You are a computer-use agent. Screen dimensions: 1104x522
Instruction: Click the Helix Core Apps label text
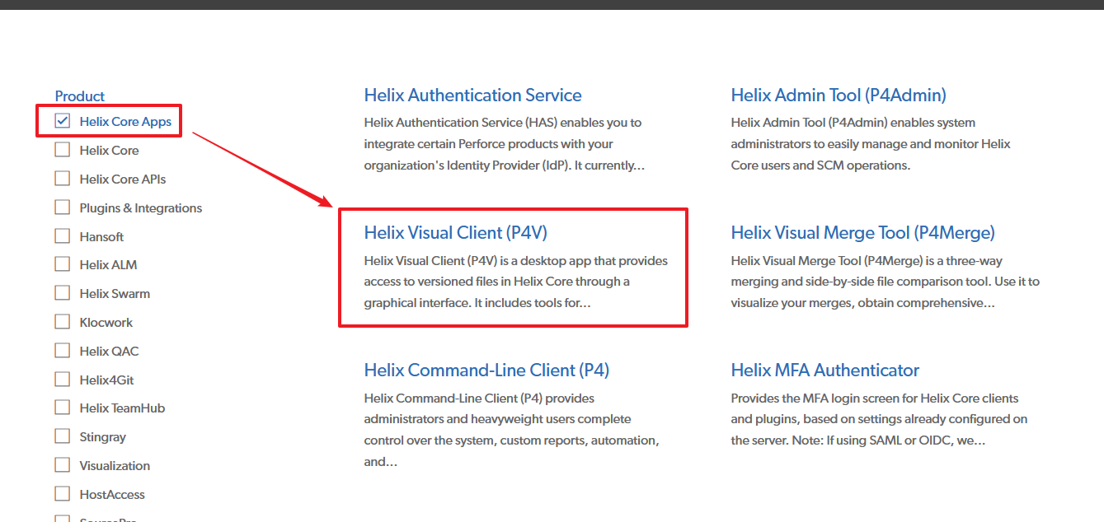[x=125, y=122]
